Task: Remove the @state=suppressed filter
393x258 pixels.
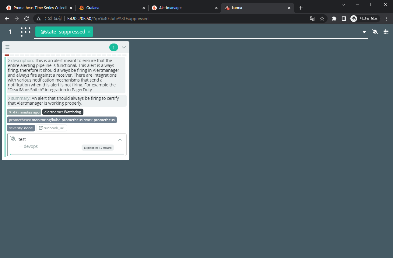Action: pos(89,32)
